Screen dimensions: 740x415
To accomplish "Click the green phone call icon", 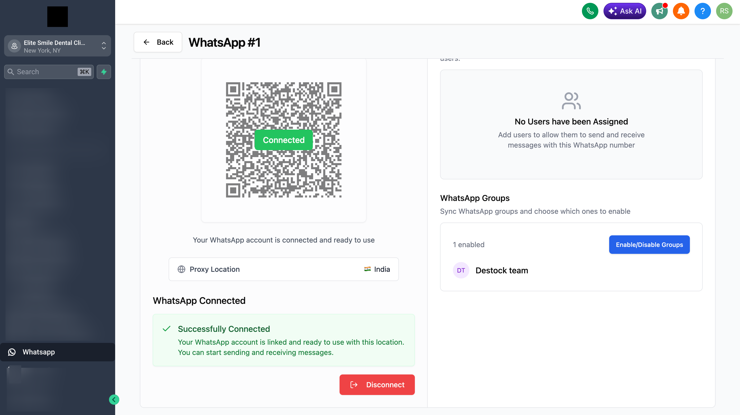I will click(590, 11).
